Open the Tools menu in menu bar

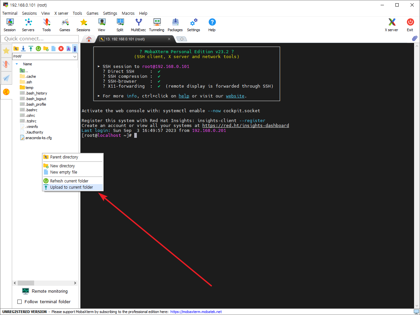tap(77, 13)
